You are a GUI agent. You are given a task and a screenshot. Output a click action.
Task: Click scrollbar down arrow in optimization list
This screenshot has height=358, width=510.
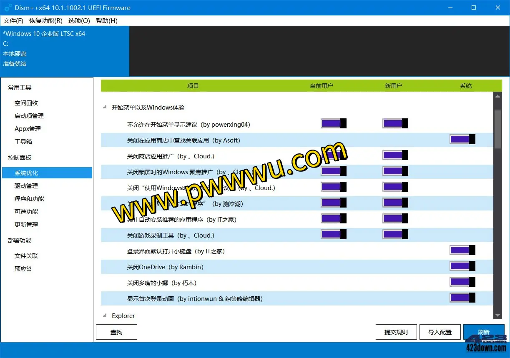pos(497,316)
